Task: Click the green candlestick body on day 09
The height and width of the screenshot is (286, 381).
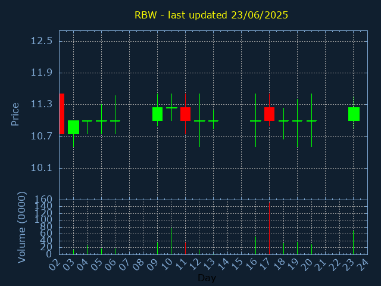Action: [x=157, y=114]
